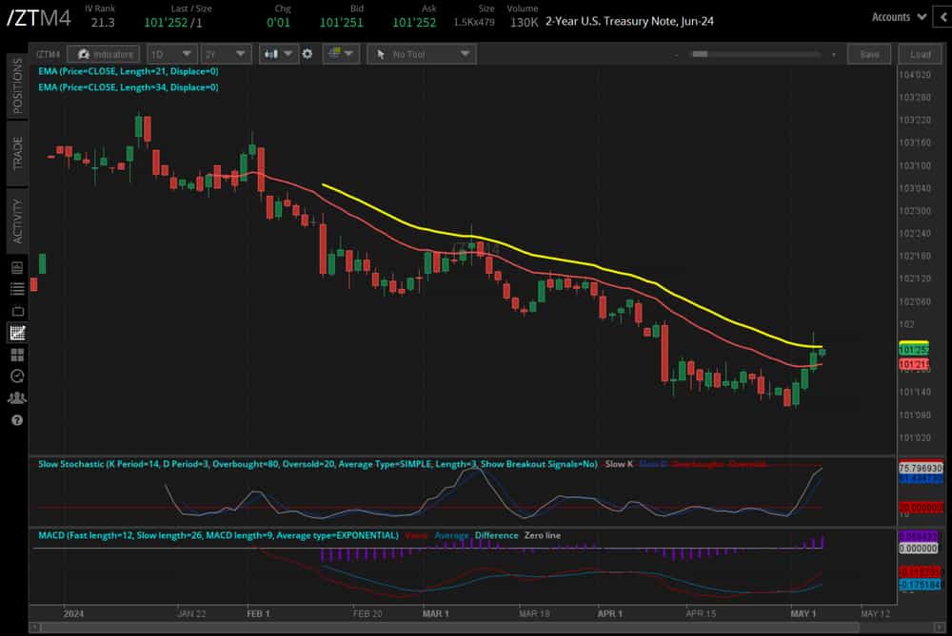The height and width of the screenshot is (636, 952).
Task: Toggle the ACTIVITY panel in the sidebar
Action: tap(16, 219)
